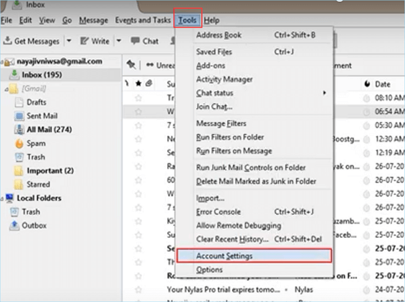Click the quick filter pin icon
This screenshot has width=405, height=302.
[x=131, y=65]
